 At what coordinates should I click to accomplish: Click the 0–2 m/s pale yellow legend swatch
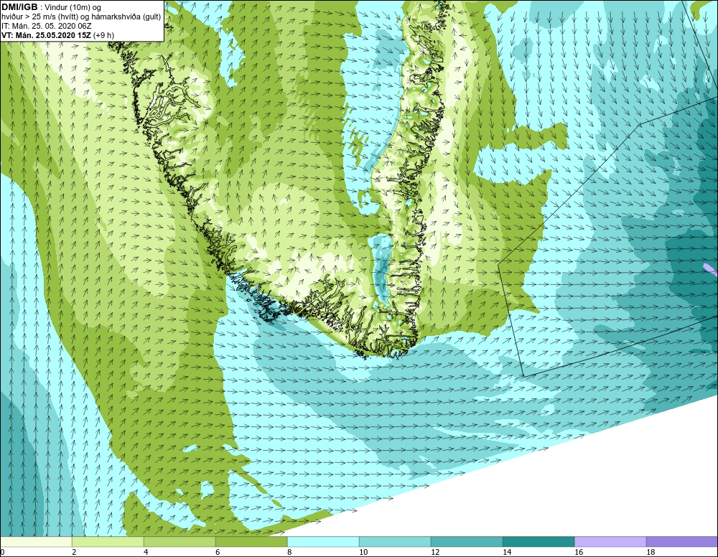36,542
